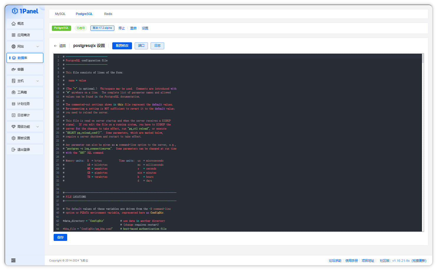Click the back arrow icon
437x270 pixels.
[55, 46]
